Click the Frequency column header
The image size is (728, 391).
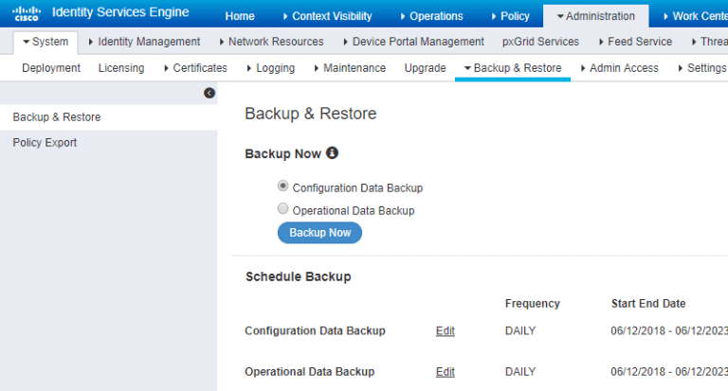pyautogui.click(x=533, y=303)
